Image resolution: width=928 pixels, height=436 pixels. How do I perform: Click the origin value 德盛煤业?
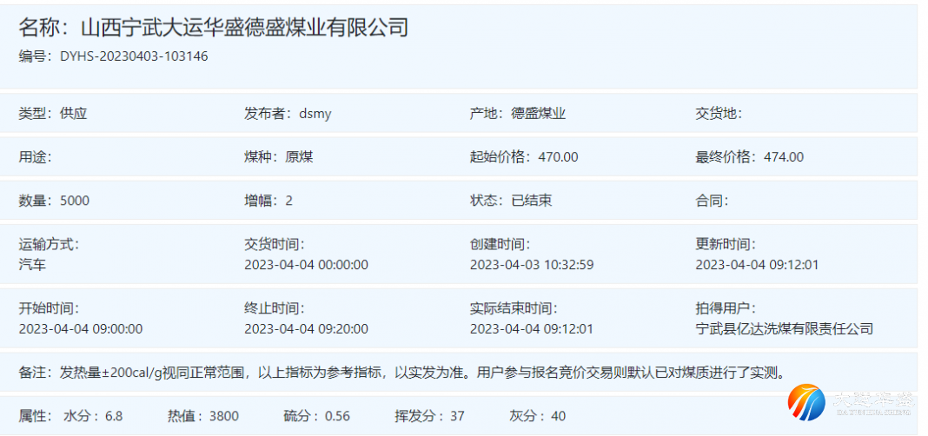pyautogui.click(x=538, y=114)
